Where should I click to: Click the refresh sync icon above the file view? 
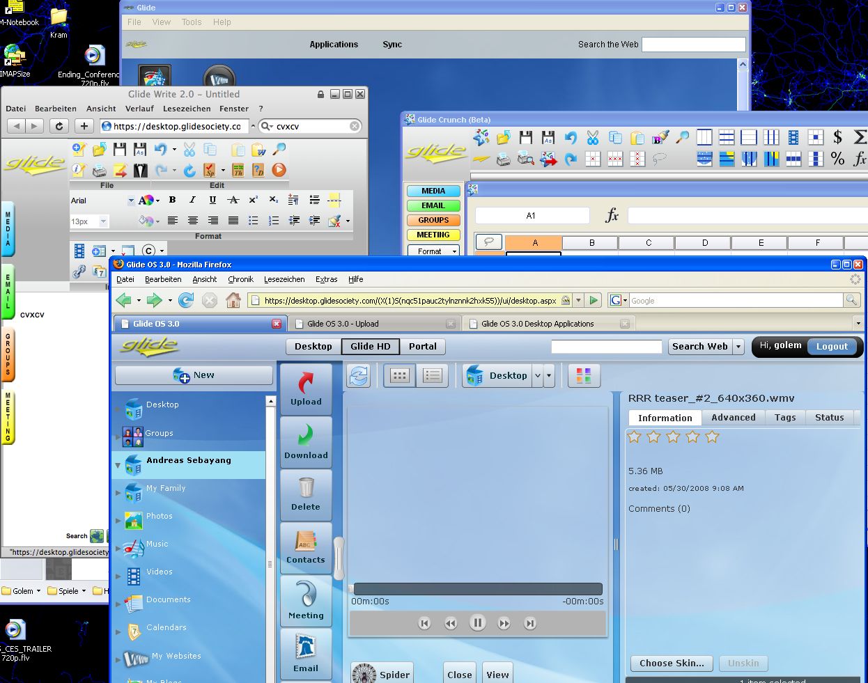click(x=359, y=376)
